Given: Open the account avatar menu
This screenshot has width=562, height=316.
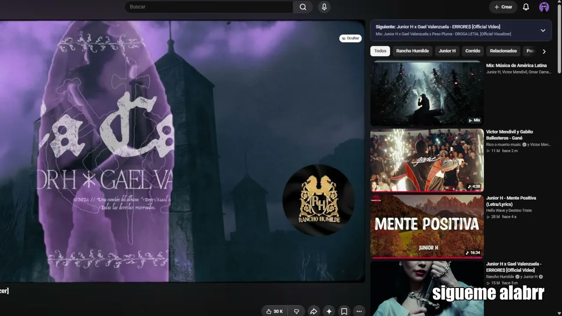Looking at the screenshot, I should coord(544,7).
